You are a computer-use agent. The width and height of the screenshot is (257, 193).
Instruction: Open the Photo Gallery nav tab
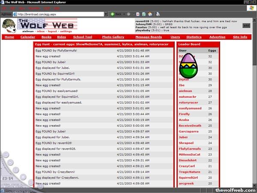[x=113, y=37]
